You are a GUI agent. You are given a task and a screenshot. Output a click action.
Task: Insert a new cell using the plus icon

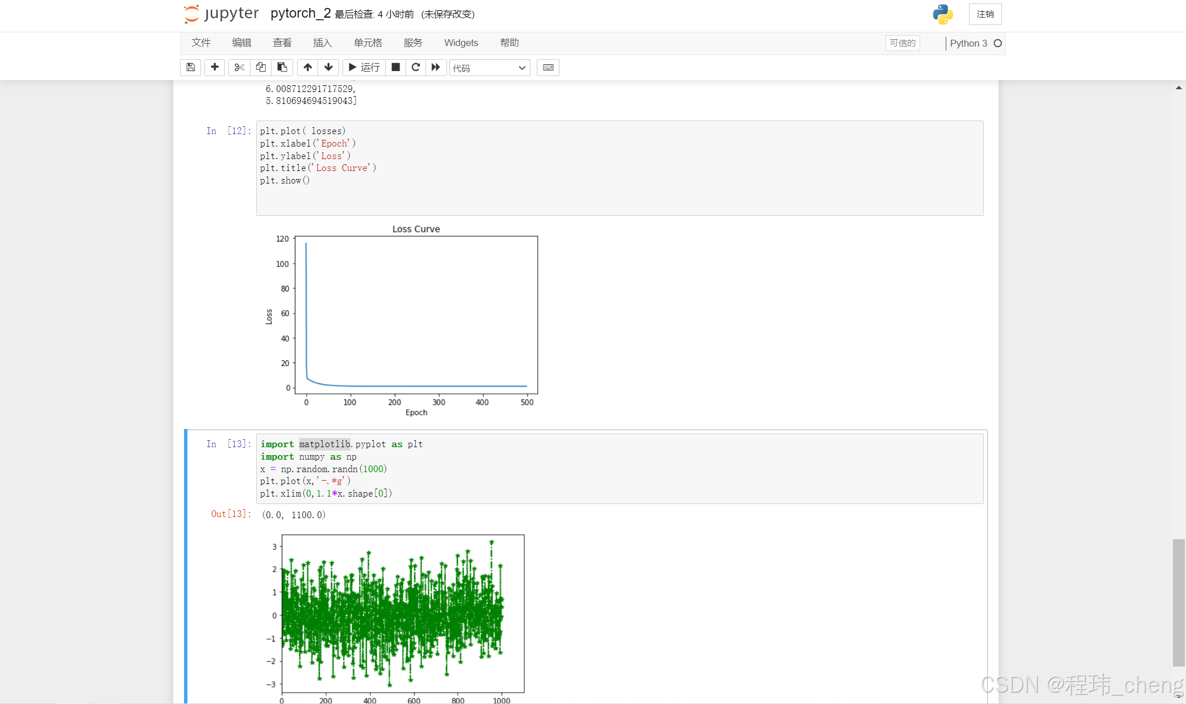click(x=214, y=68)
